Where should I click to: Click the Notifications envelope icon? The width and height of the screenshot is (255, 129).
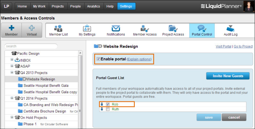point(116,28)
